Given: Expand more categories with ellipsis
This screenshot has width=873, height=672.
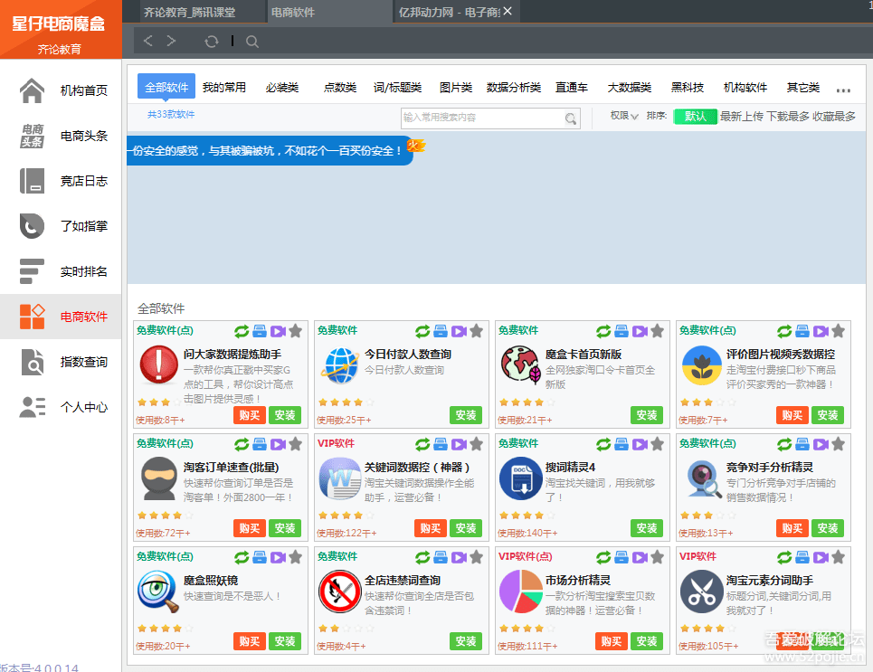Looking at the screenshot, I should pyautogui.click(x=843, y=90).
